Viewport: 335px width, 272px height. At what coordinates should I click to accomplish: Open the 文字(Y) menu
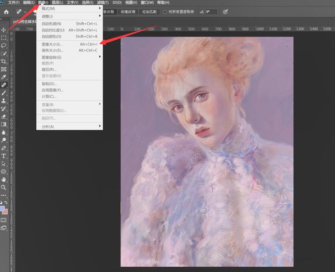[x=72, y=3]
